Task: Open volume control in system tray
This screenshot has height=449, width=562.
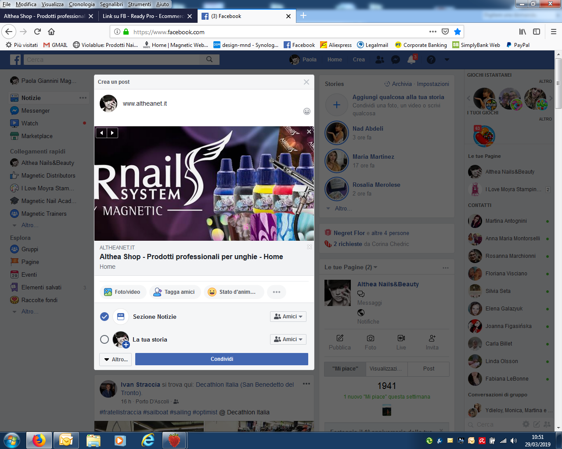Action: tap(513, 441)
